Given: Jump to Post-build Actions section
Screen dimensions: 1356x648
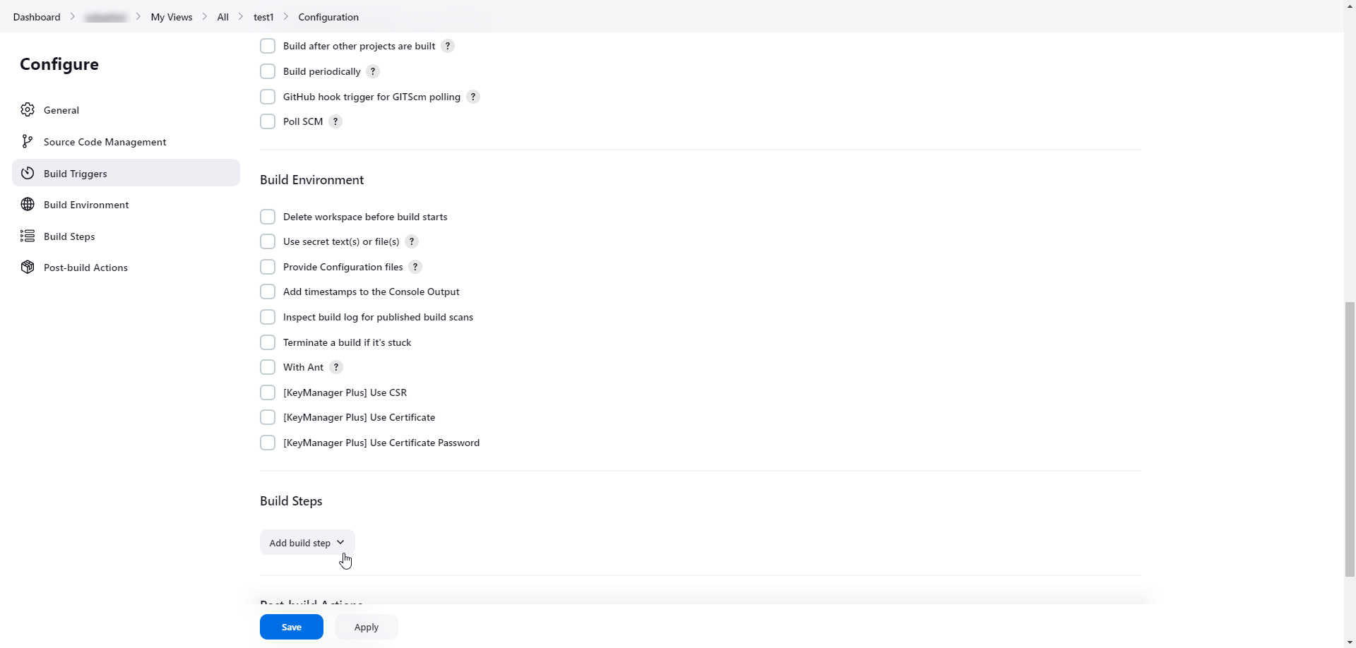Looking at the screenshot, I should (85, 268).
